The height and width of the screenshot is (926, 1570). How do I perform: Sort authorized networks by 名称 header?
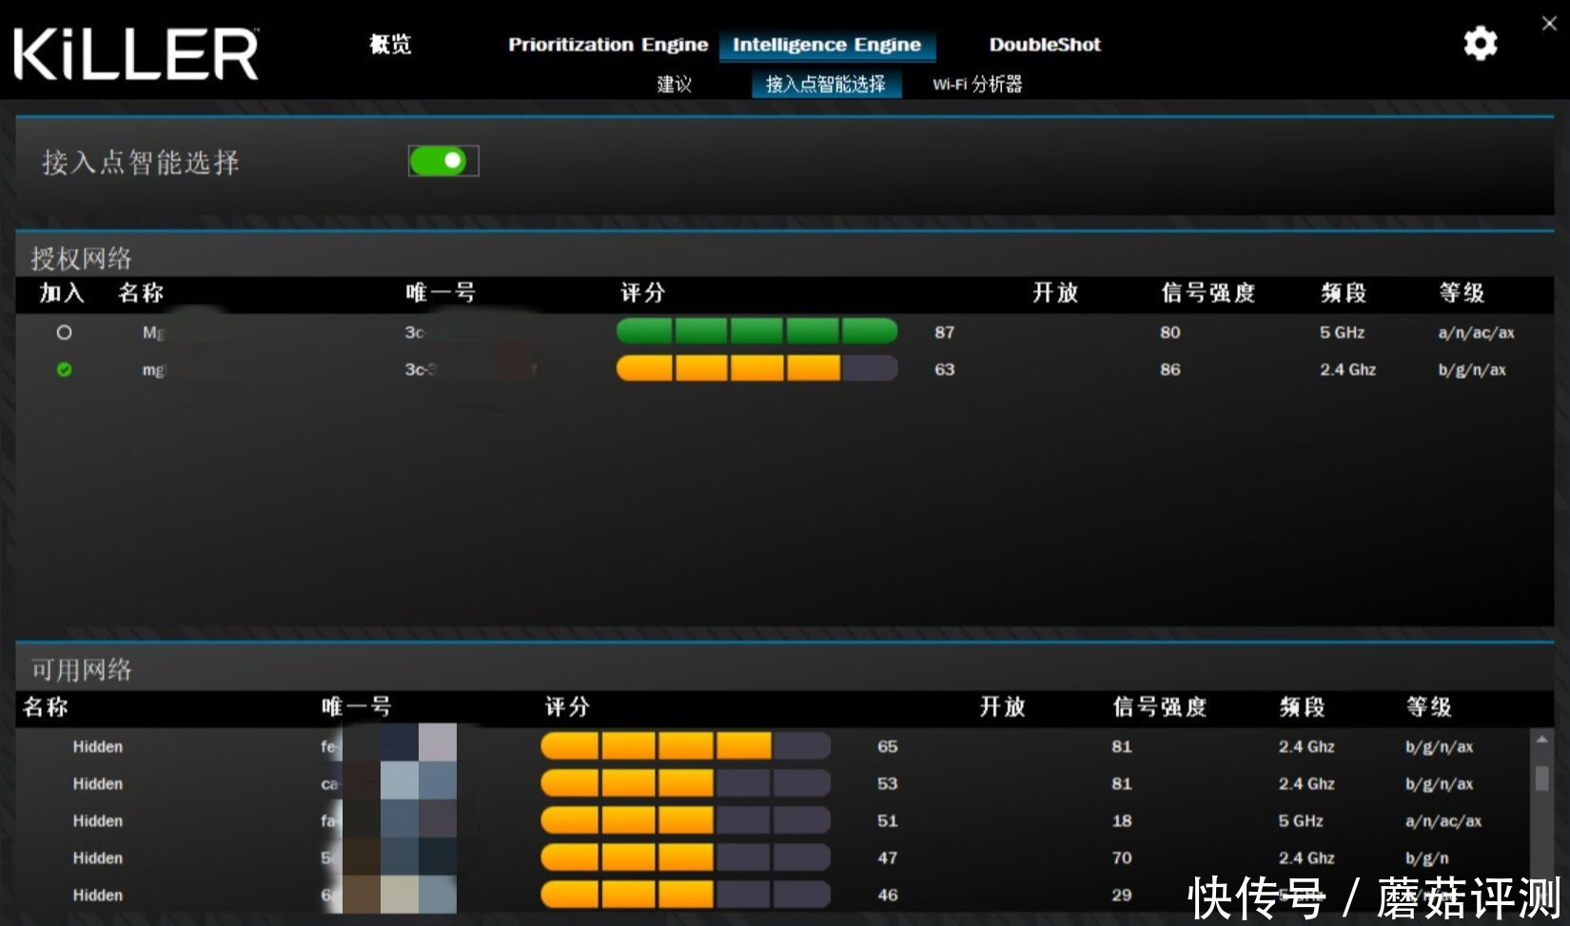tap(141, 293)
